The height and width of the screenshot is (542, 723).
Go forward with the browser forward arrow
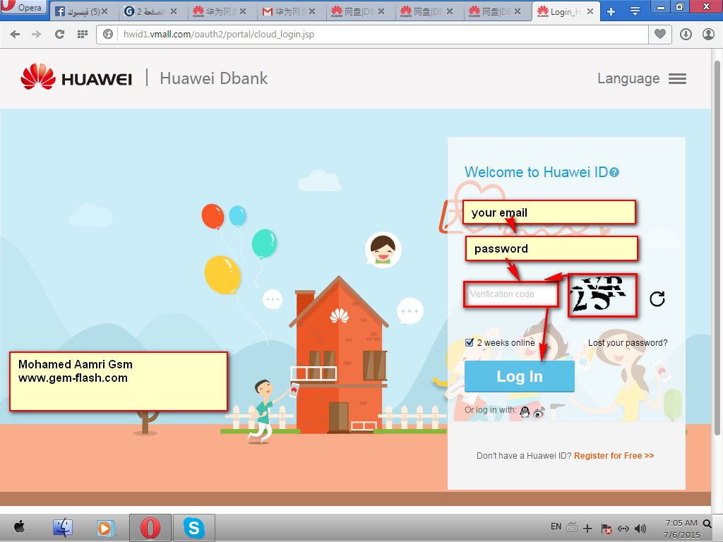(x=37, y=34)
